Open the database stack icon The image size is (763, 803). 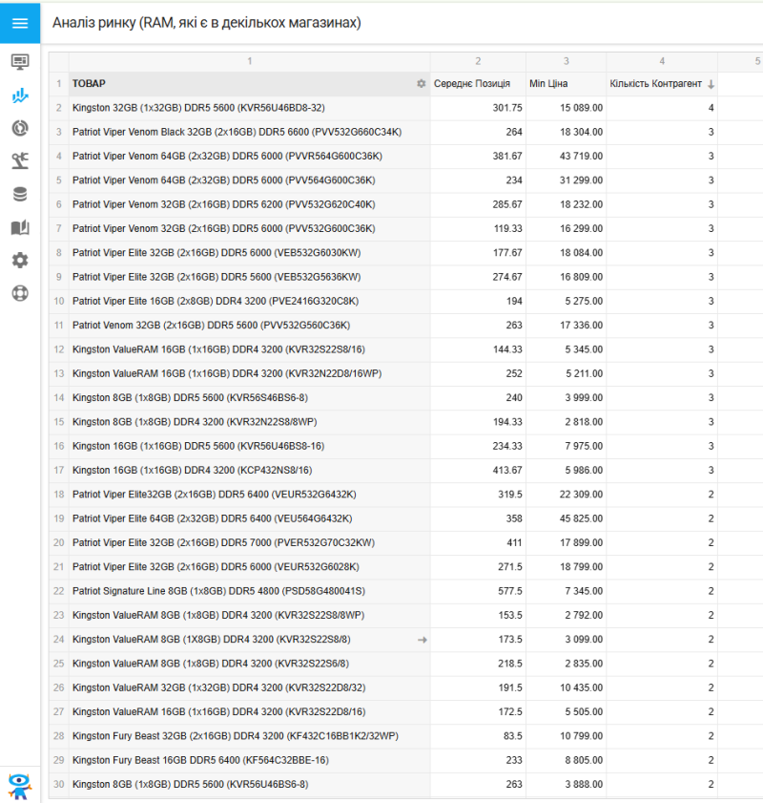[20, 195]
